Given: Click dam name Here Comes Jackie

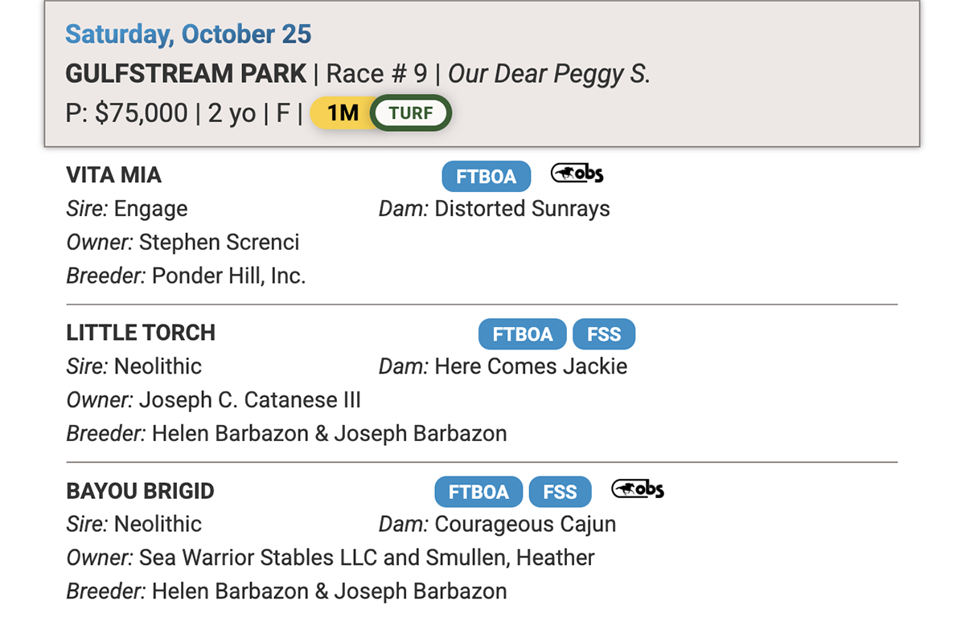Looking at the screenshot, I should pos(531,366).
